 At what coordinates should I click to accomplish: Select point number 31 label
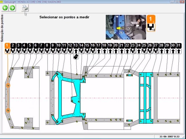179,46
